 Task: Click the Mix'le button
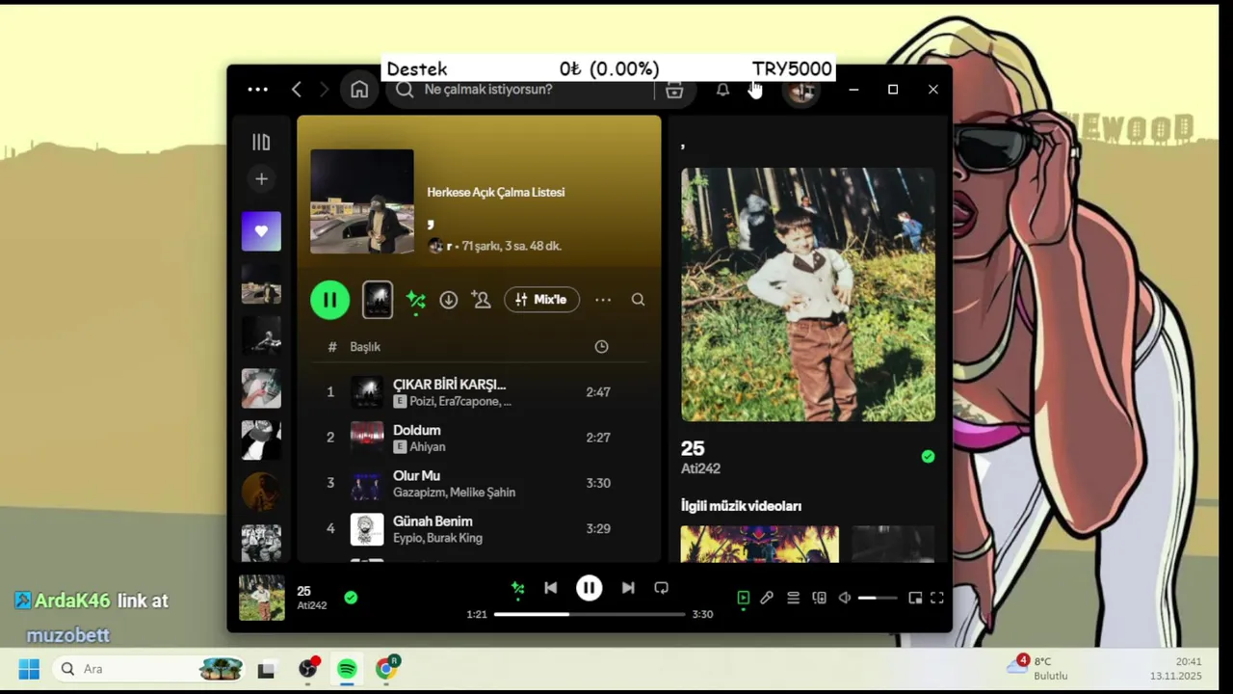pos(542,300)
